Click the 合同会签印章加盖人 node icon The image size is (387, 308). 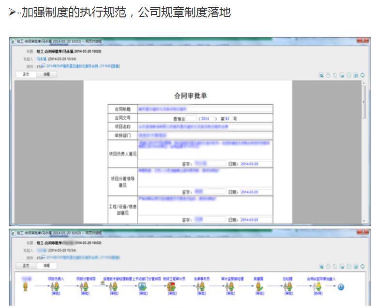pyautogui.click(x=317, y=286)
